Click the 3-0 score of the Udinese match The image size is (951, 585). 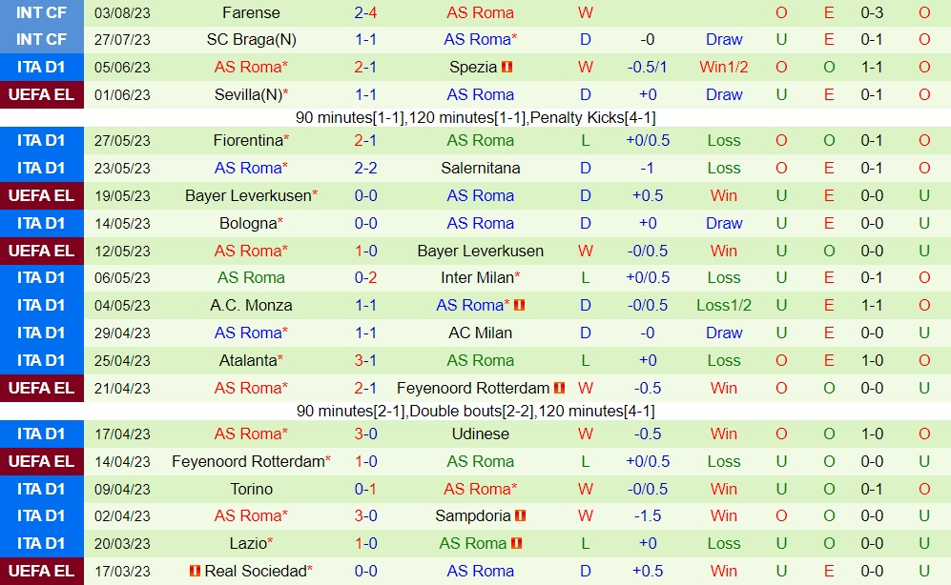click(x=367, y=434)
